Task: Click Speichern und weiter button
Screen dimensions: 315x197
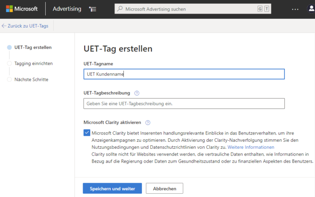Action: (x=112, y=188)
